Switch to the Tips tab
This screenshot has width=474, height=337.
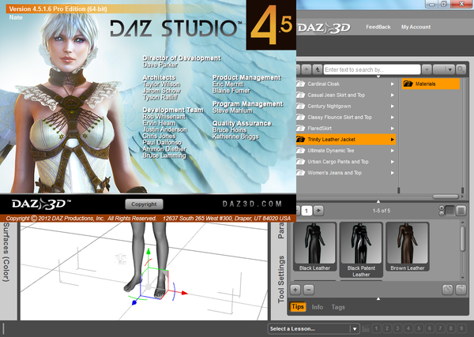(298, 307)
